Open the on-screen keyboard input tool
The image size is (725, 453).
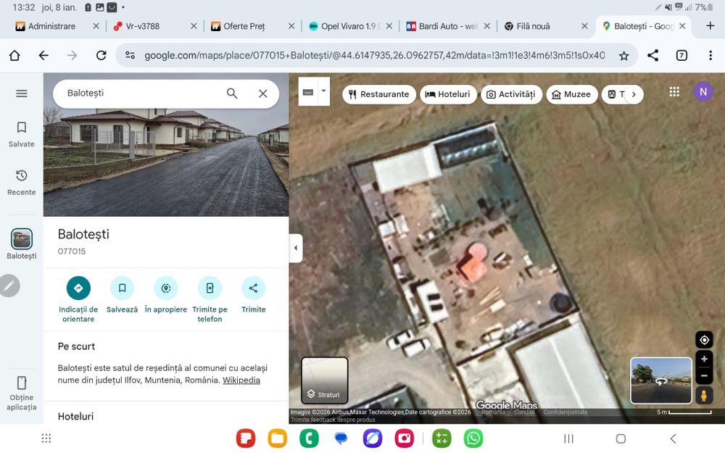pos(308,92)
